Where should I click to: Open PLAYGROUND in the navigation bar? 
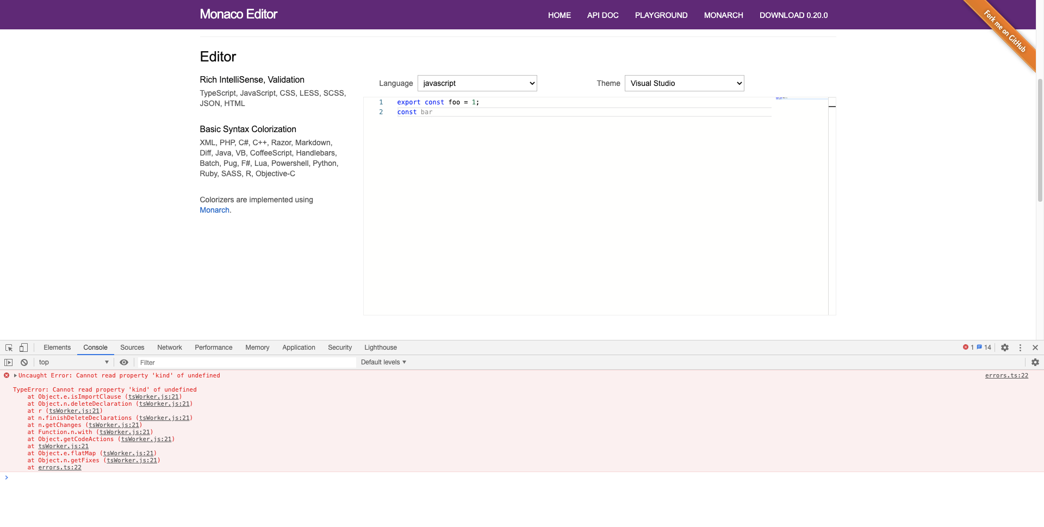(x=661, y=15)
